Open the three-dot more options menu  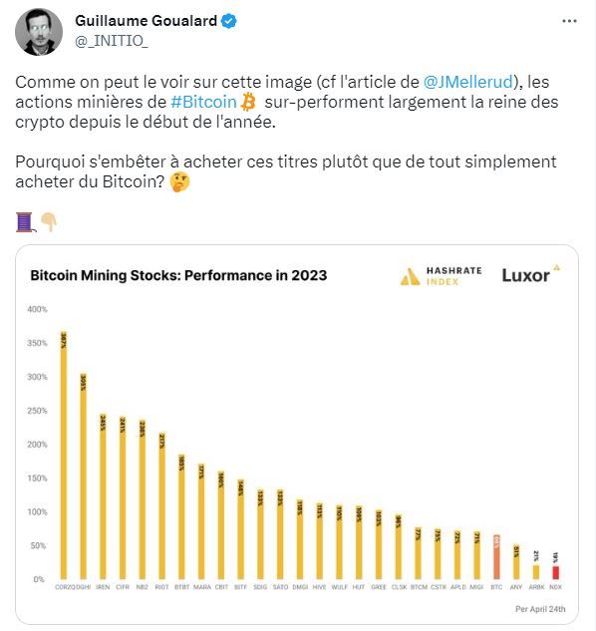click(569, 21)
